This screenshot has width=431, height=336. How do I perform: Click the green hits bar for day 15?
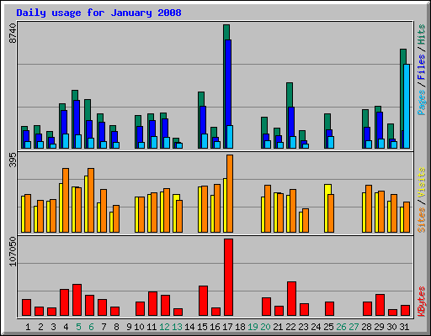click(x=201, y=99)
